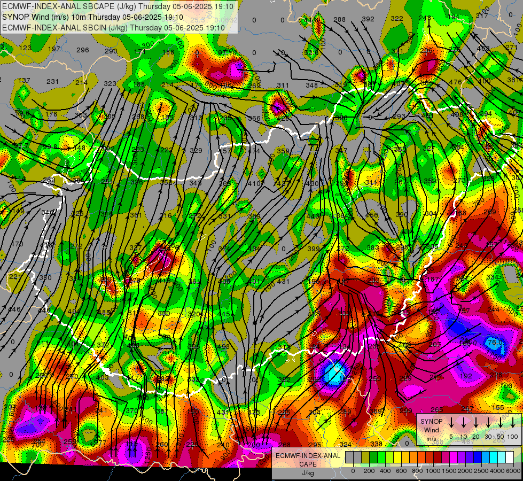Screen dimensions: 523x481
Task: Click the 338 value near CAPE legend
Action: coord(376,444)
